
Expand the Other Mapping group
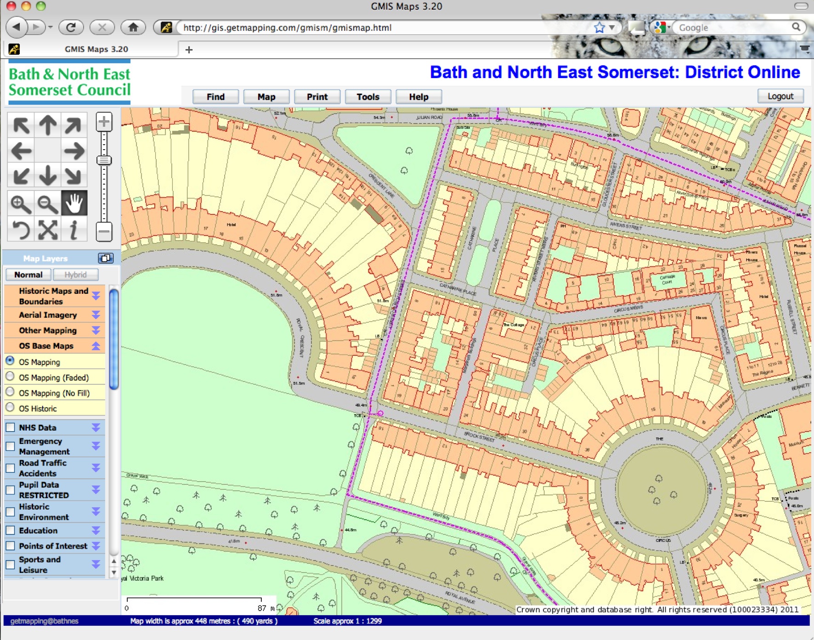(x=96, y=330)
